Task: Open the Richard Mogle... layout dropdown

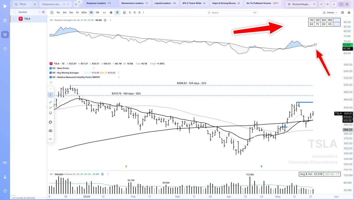Action: click(301, 4)
